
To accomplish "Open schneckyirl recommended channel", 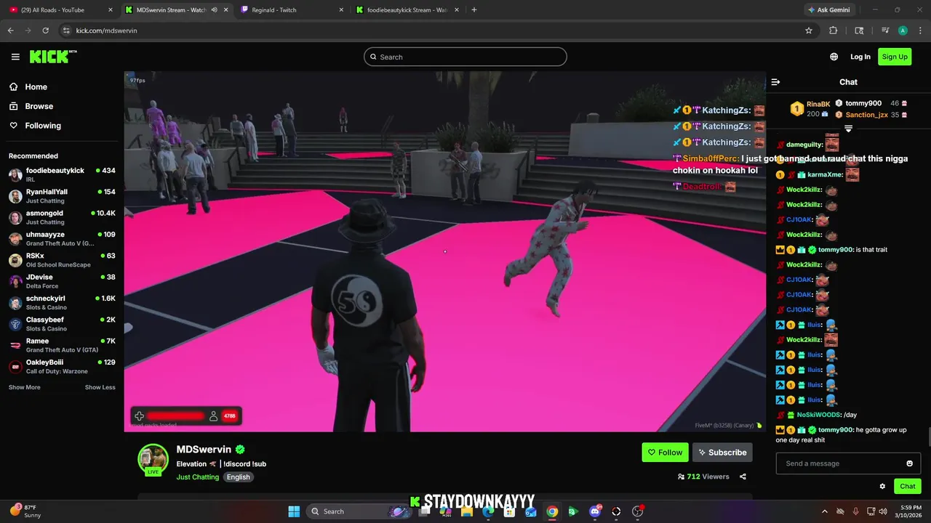I will pyautogui.click(x=62, y=303).
